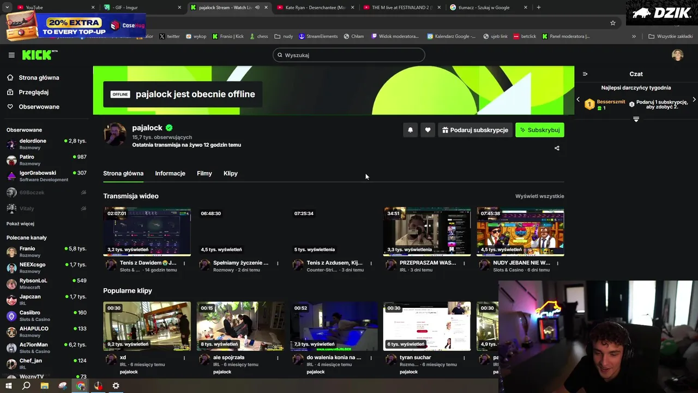Open recommended channel Chef_jan
The image size is (698, 393).
(x=46, y=364)
